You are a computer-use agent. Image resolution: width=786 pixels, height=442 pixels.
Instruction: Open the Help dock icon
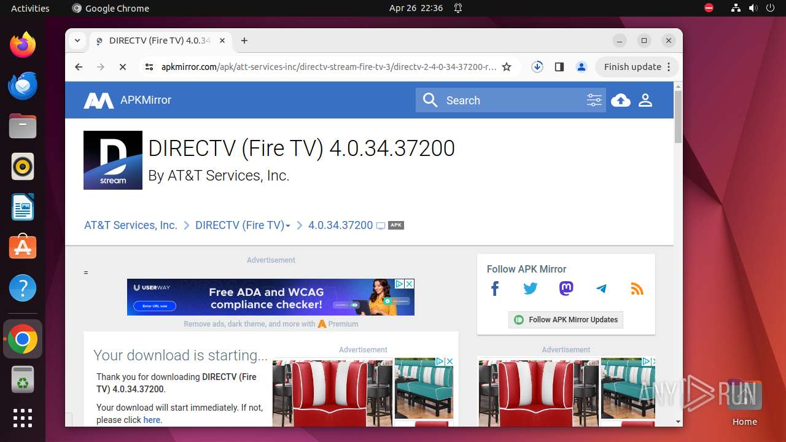click(23, 288)
